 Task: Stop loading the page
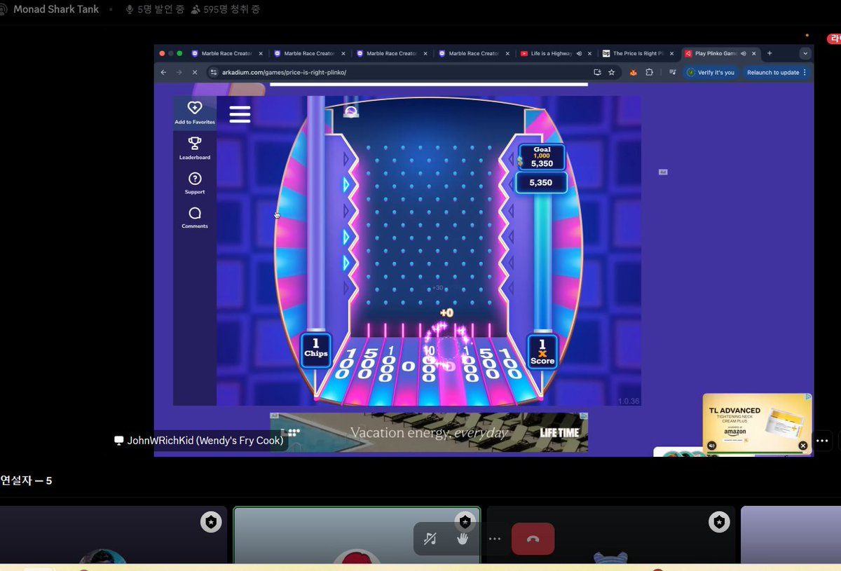195,72
